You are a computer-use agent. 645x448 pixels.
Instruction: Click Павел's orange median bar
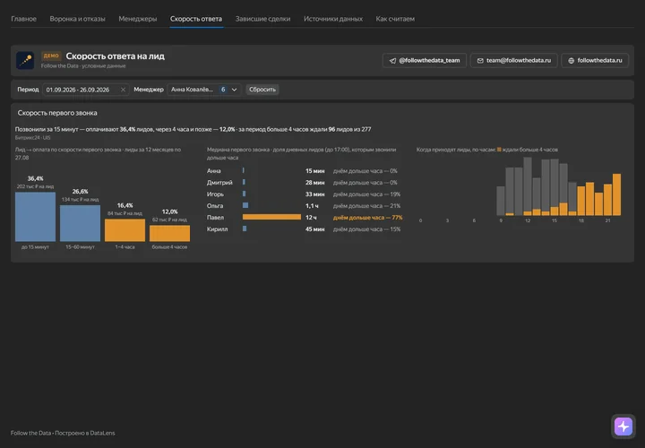pos(271,217)
